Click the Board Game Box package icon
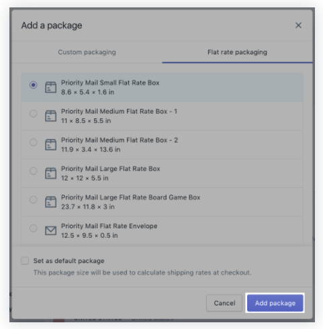The image size is (323, 329). tap(50, 202)
